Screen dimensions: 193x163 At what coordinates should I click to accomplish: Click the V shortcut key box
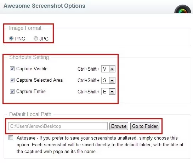point(105,69)
